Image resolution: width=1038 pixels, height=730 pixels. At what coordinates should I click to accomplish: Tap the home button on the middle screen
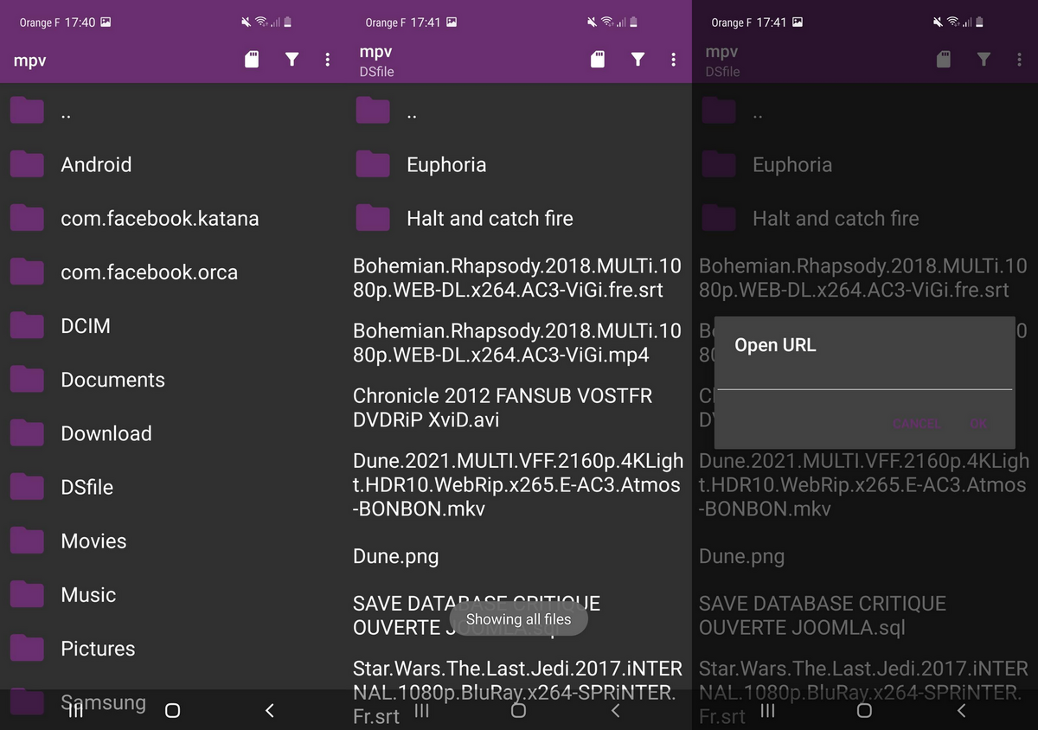(x=518, y=710)
